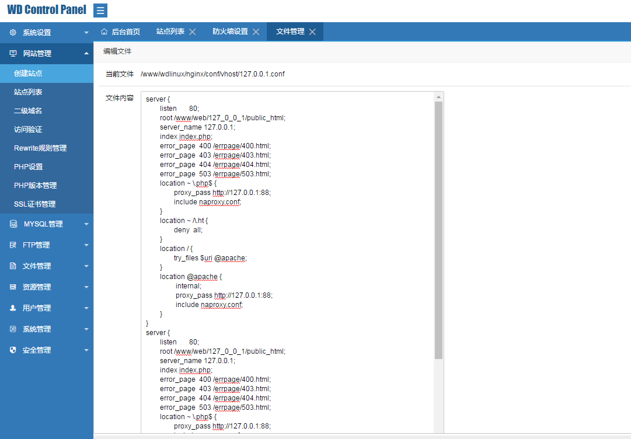
Task: Click the monitor icon beside 网站管理
Action: (13, 54)
